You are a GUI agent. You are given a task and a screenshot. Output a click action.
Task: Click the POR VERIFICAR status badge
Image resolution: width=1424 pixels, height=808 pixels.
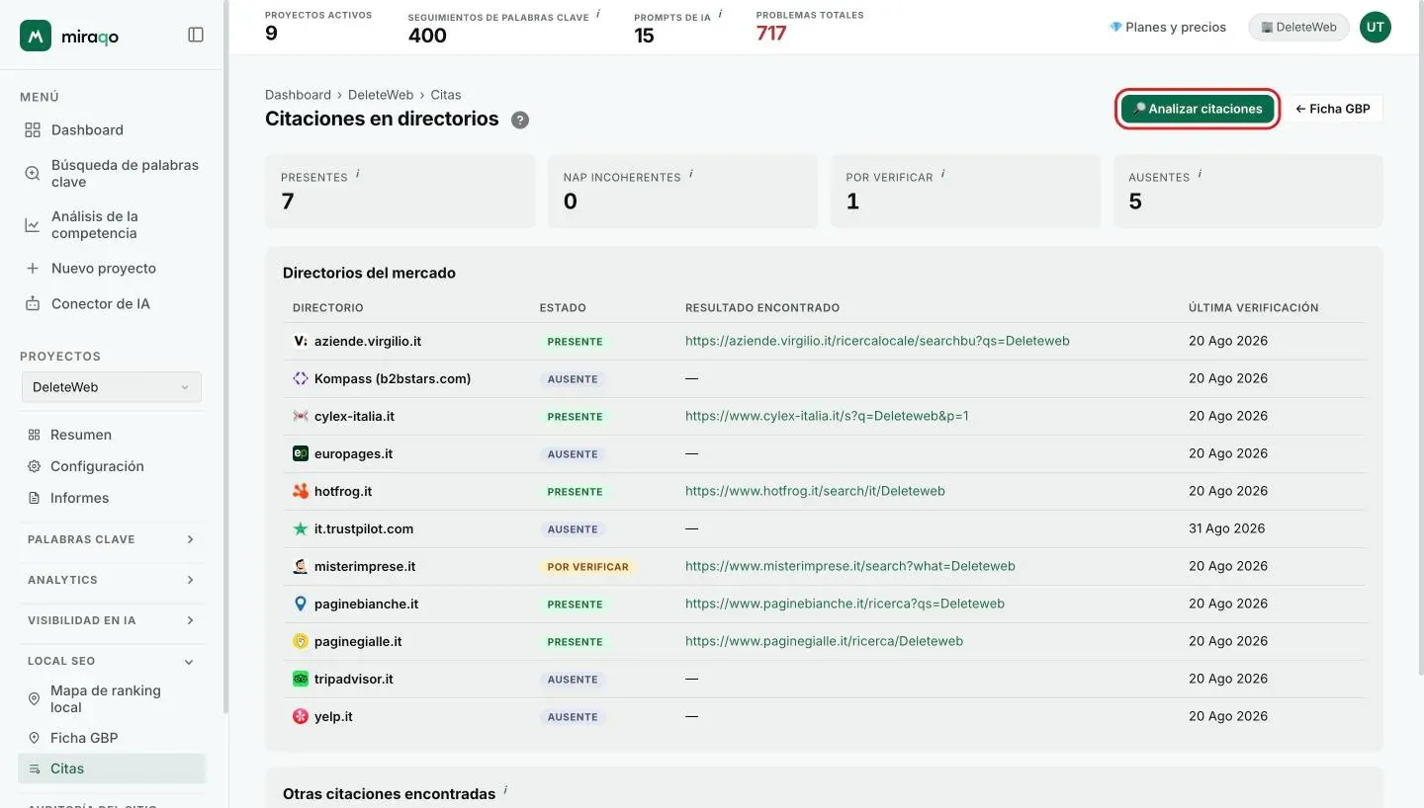587,567
